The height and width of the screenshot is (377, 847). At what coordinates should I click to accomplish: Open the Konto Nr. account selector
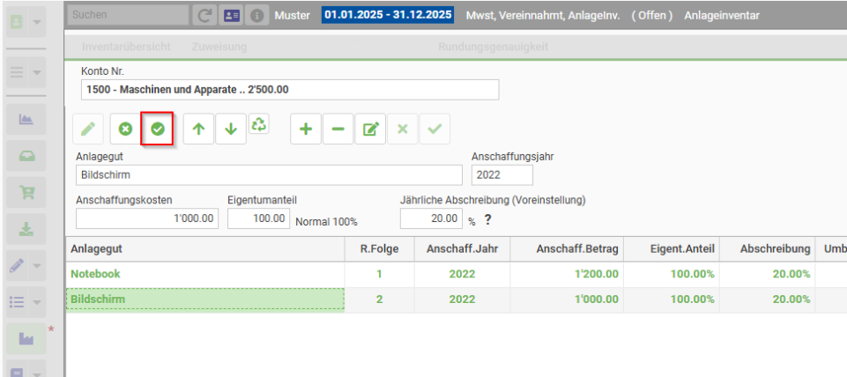tap(290, 90)
